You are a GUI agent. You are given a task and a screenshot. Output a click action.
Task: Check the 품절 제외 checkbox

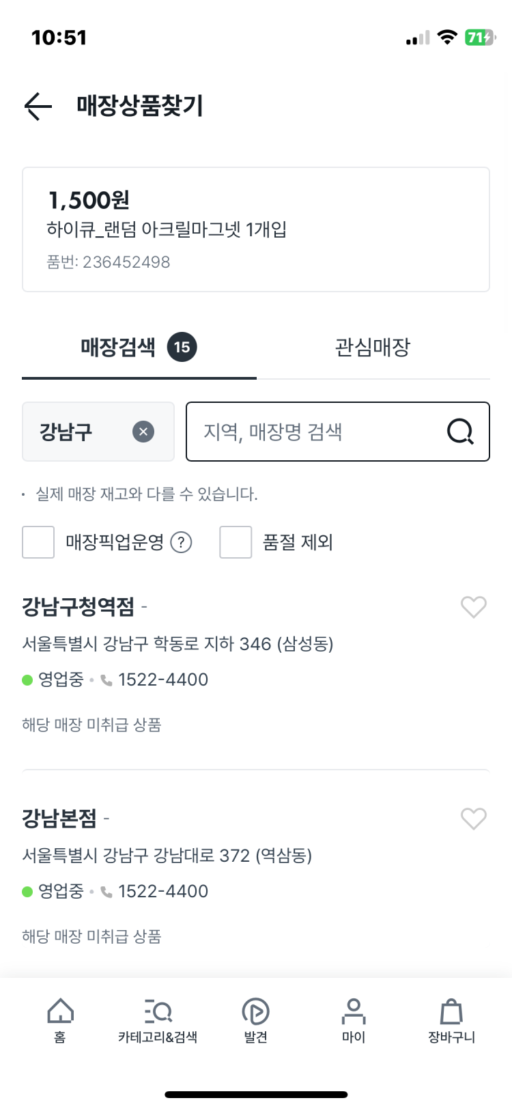coord(236,542)
